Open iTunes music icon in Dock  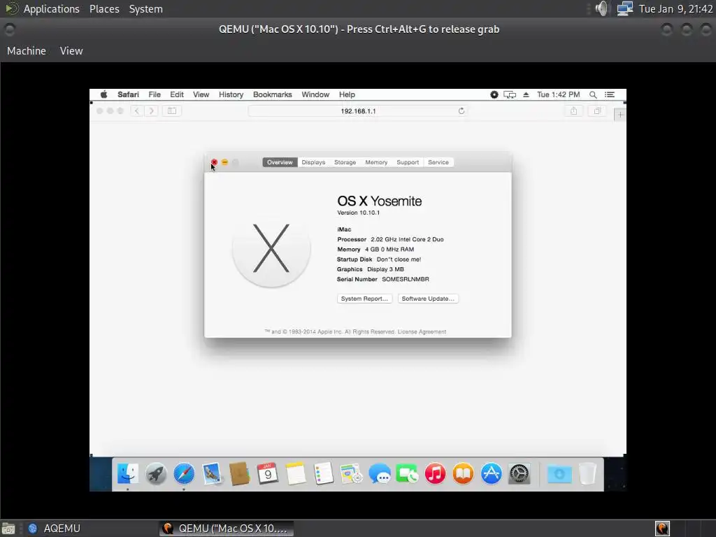[435, 473]
